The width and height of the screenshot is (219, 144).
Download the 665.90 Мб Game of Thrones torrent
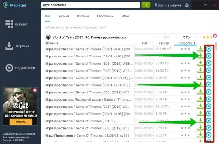[201, 49]
